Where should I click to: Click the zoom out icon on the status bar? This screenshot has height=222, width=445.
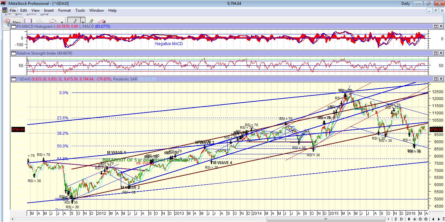[420, 219]
